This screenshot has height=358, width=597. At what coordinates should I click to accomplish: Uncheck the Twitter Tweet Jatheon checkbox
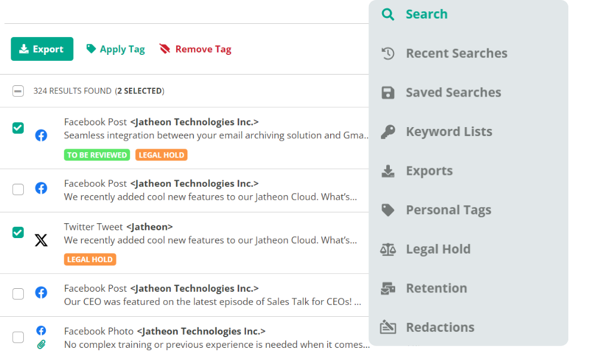click(18, 232)
